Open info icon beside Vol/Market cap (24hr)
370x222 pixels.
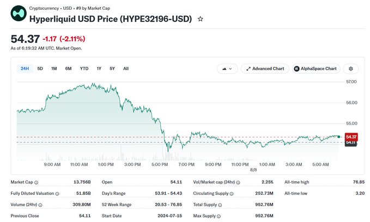pyautogui.click(x=238, y=182)
